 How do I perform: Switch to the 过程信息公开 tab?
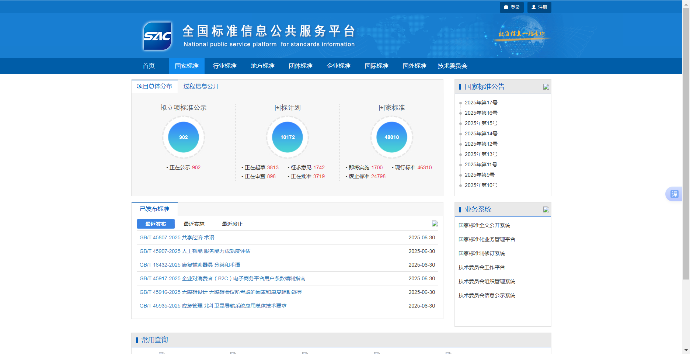pyautogui.click(x=201, y=86)
